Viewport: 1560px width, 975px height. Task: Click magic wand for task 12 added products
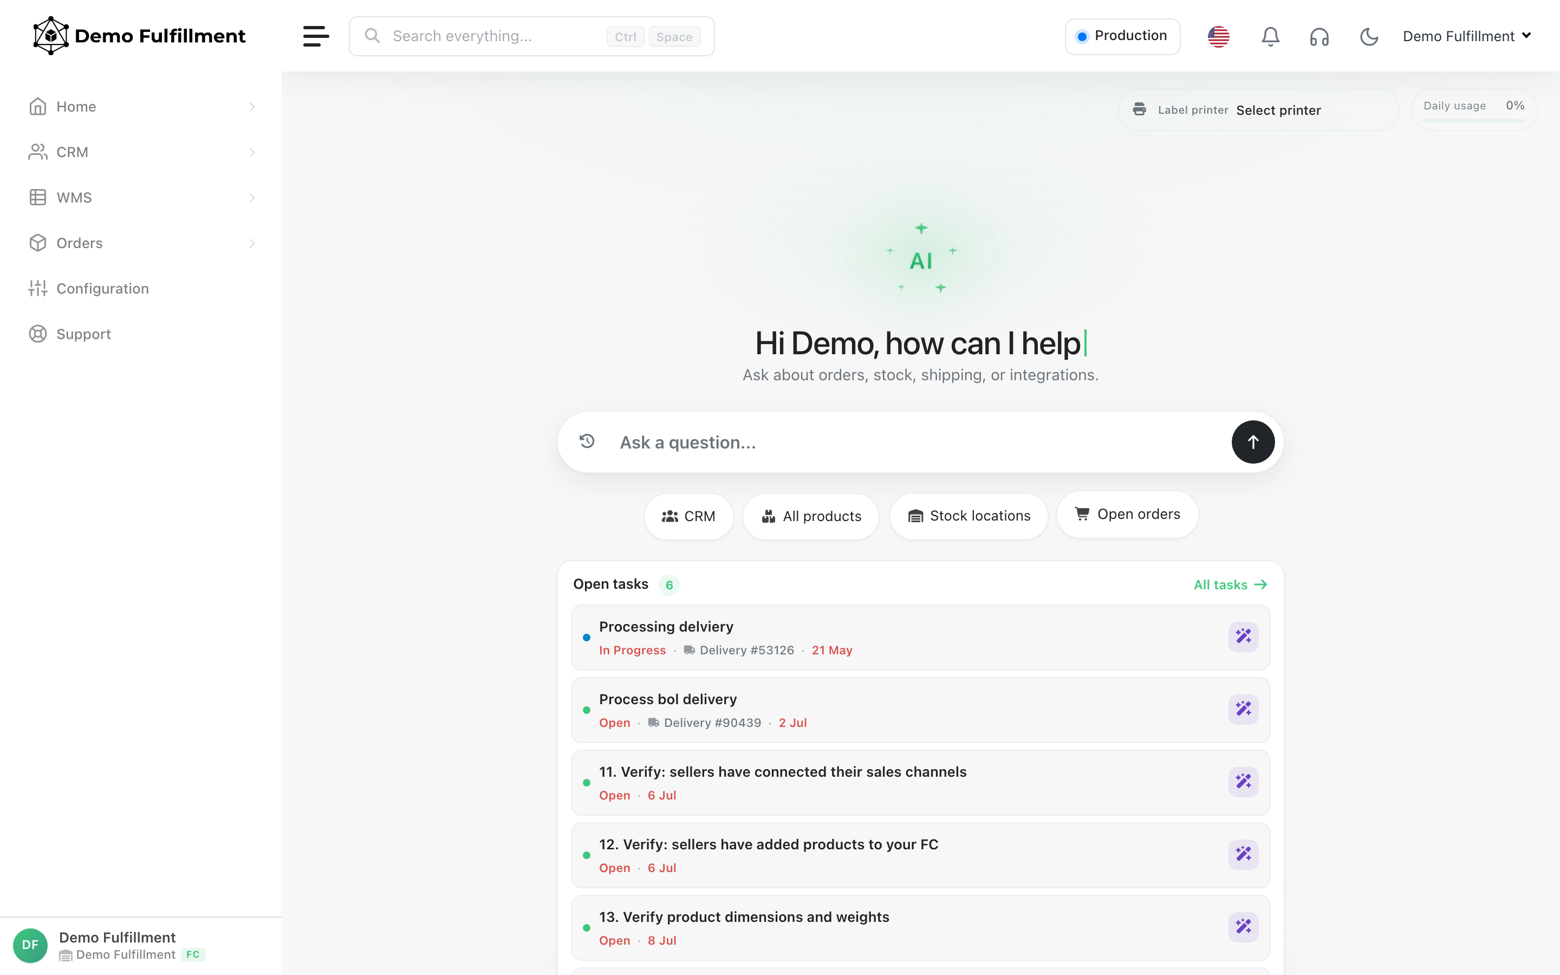(1243, 854)
